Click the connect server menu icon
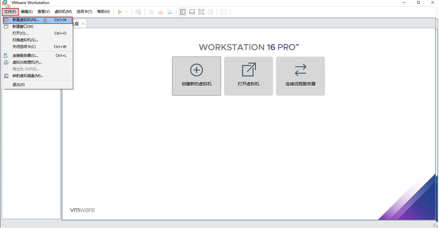 [x=6, y=56]
